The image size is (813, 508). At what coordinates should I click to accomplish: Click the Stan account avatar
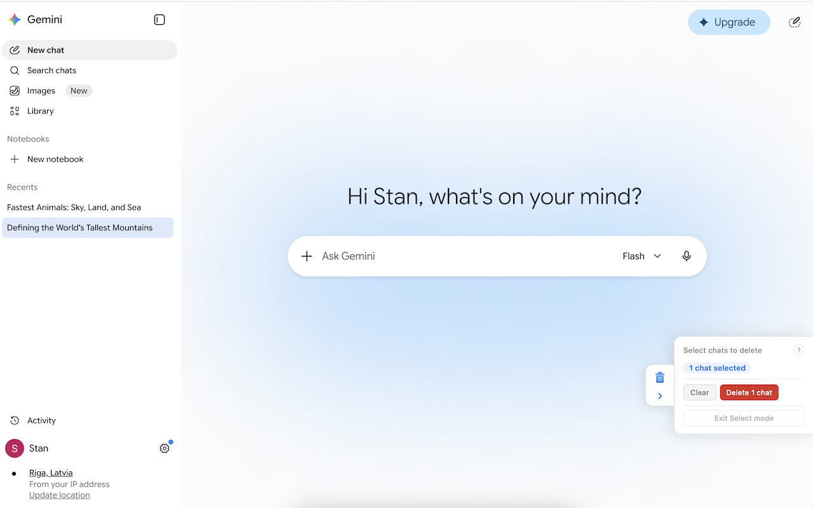click(x=15, y=448)
